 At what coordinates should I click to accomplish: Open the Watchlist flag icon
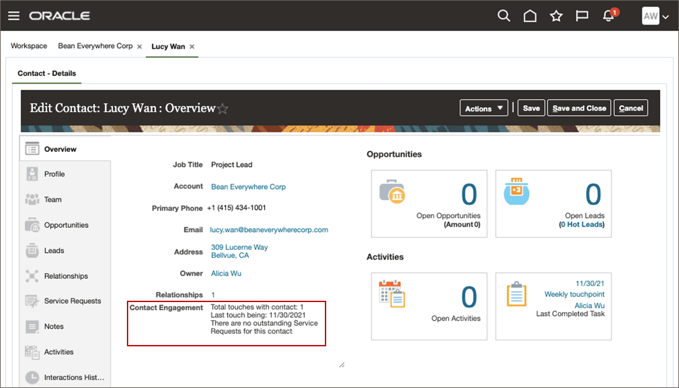pyautogui.click(x=582, y=16)
